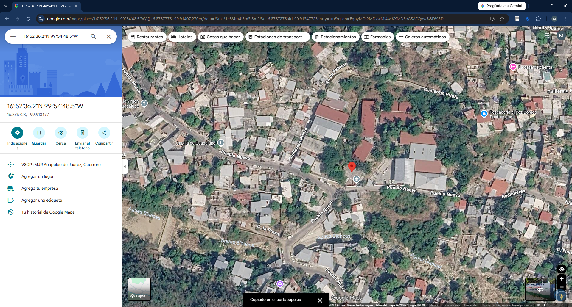572x307 pixels.
Task: Select Capilla de Guadalupe place marker
Action: tap(220, 143)
